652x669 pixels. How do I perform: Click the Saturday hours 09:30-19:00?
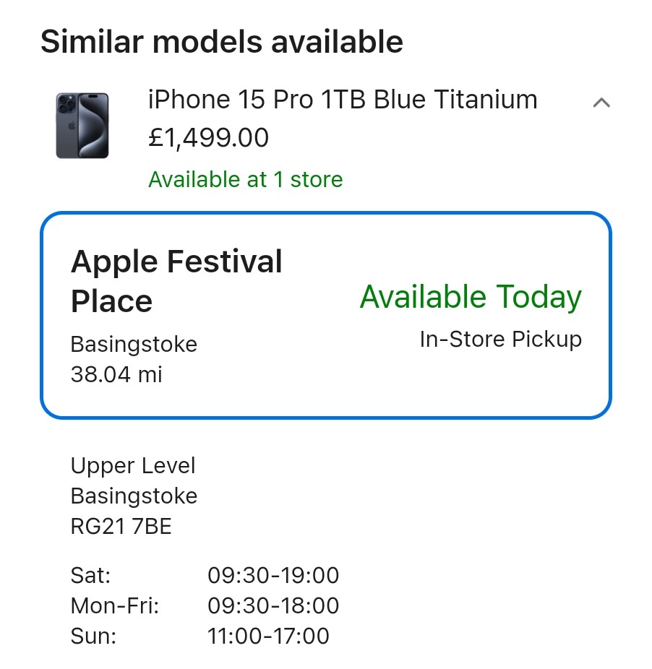[273, 575]
